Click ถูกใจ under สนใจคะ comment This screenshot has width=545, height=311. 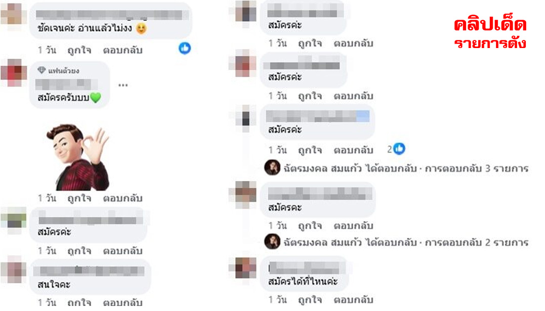(x=79, y=302)
